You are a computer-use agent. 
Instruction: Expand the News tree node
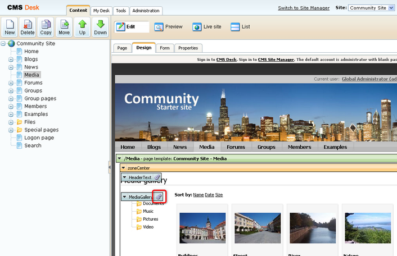[x=11, y=67]
